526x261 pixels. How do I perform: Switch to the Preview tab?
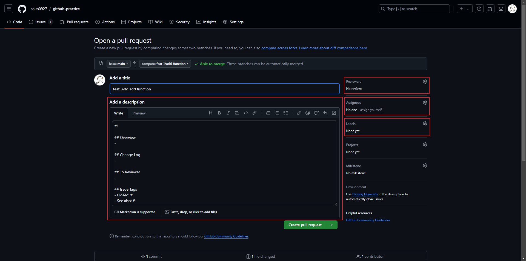point(139,113)
